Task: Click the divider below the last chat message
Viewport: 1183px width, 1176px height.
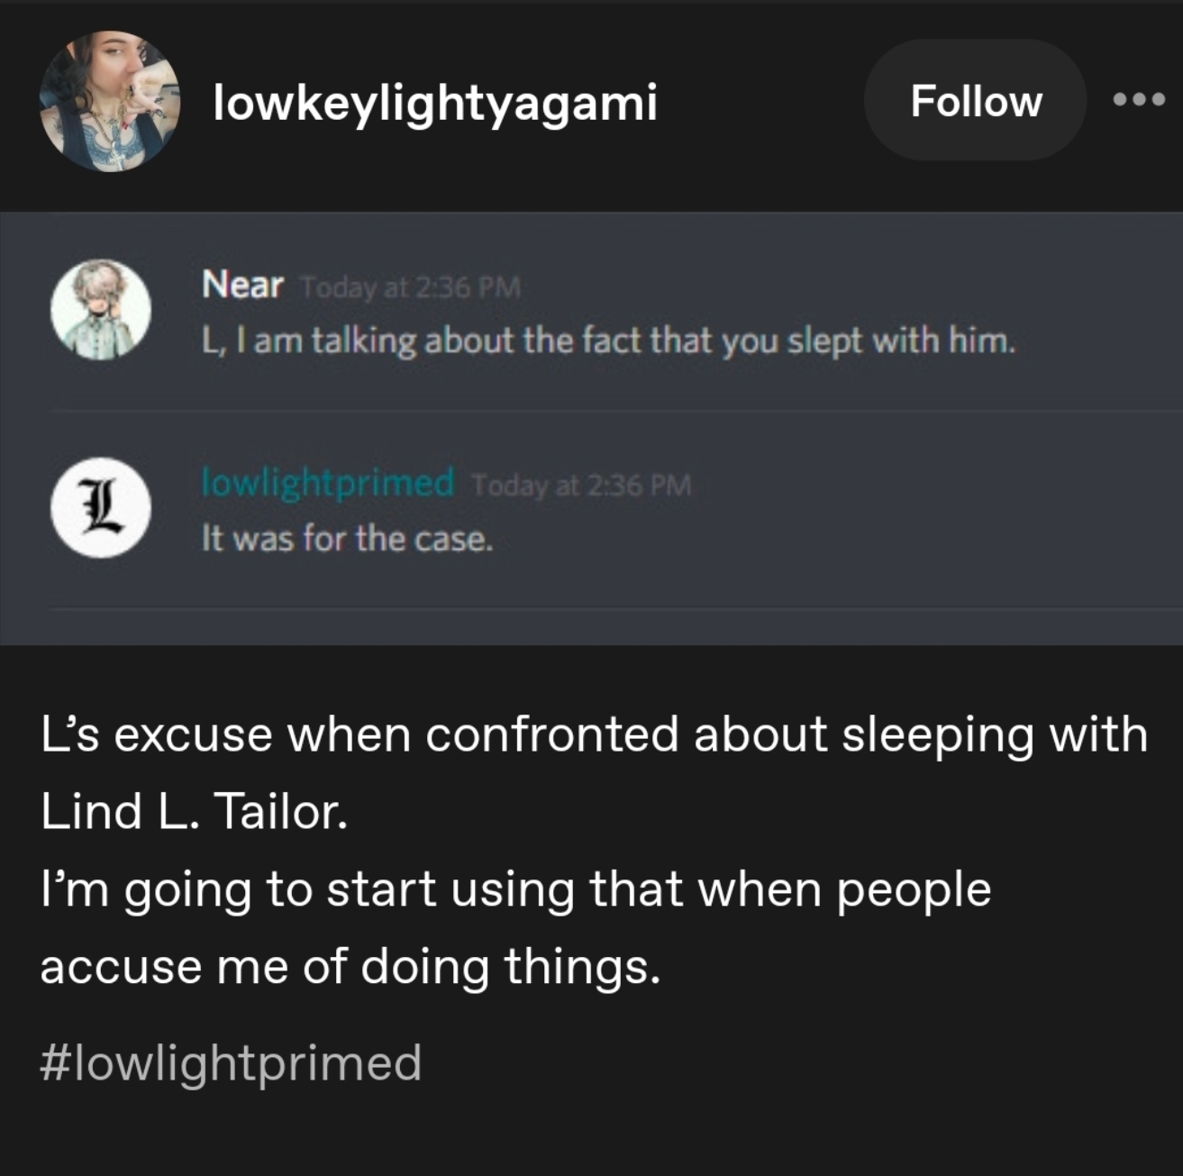Action: (x=616, y=609)
